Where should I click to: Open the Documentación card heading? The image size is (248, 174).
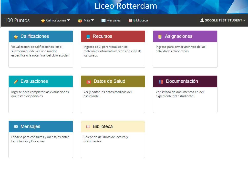pos(182,81)
